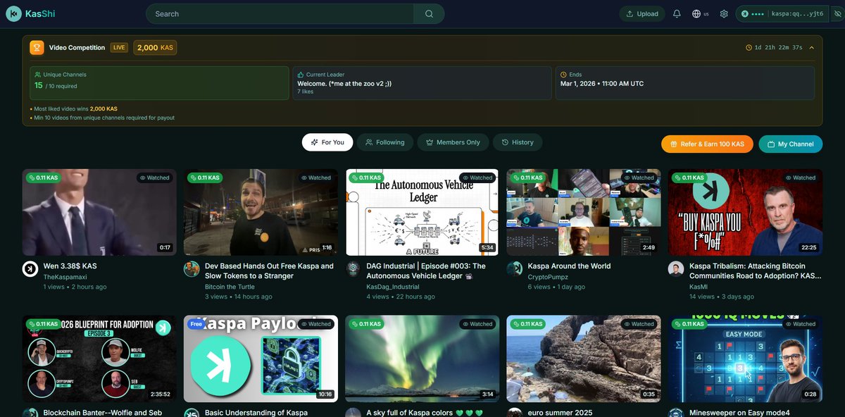Open the notifications bell
Screen dimensions: 845x417
tap(677, 13)
